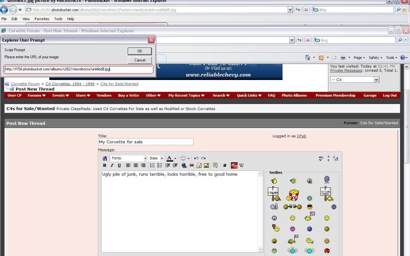
Task: Toggle underline in the message editor
Action: pyautogui.click(x=119, y=165)
